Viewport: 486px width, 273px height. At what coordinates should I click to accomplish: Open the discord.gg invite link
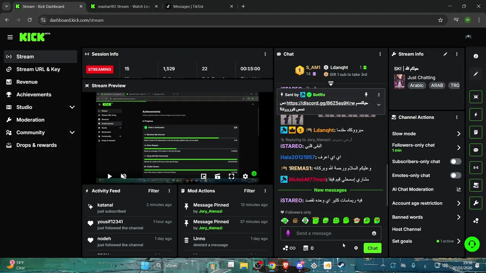(320, 103)
